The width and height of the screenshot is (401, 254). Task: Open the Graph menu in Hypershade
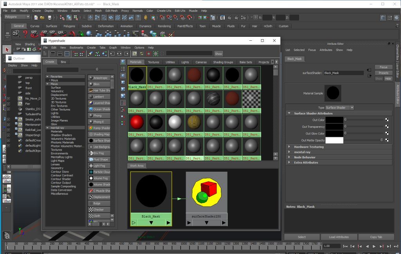(113, 48)
